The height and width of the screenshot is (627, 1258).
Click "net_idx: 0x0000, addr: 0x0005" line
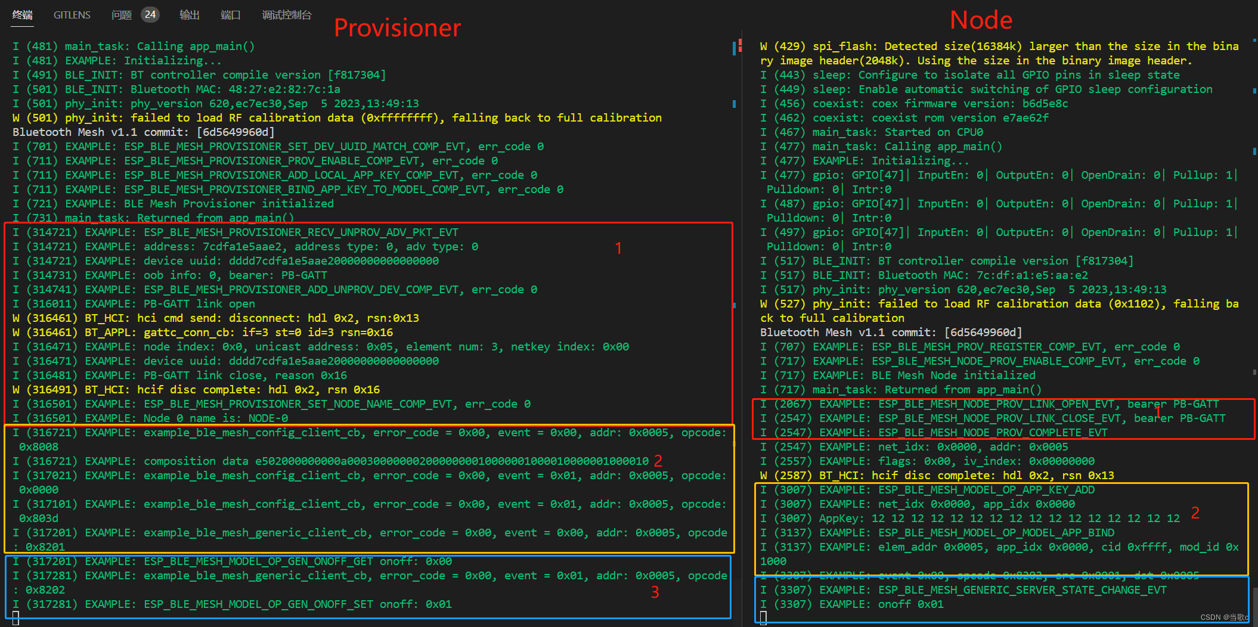(914, 447)
